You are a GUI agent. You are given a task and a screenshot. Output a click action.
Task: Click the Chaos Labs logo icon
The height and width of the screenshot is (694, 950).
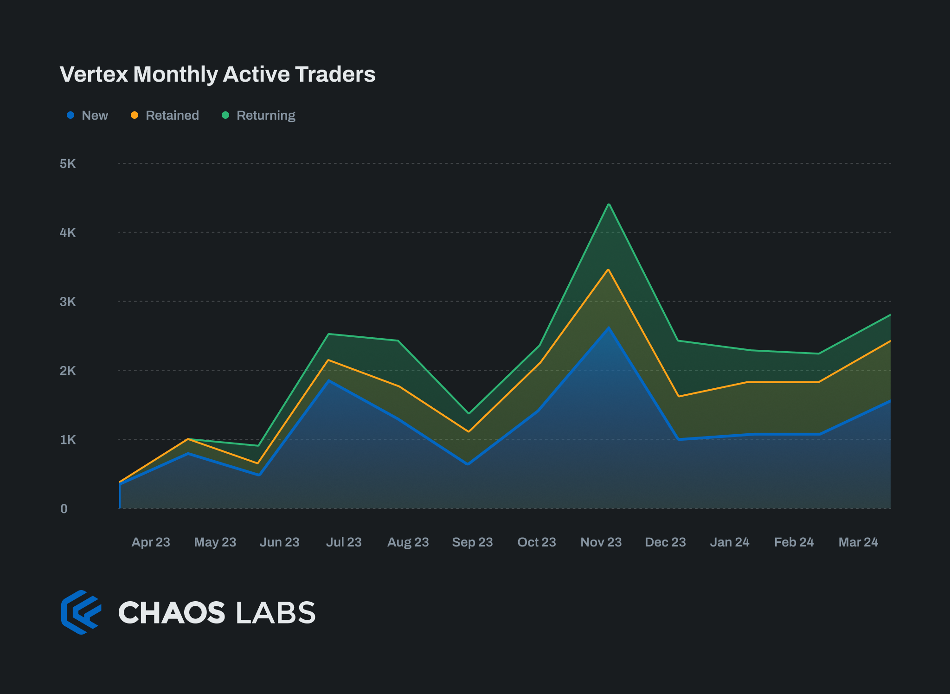81,612
